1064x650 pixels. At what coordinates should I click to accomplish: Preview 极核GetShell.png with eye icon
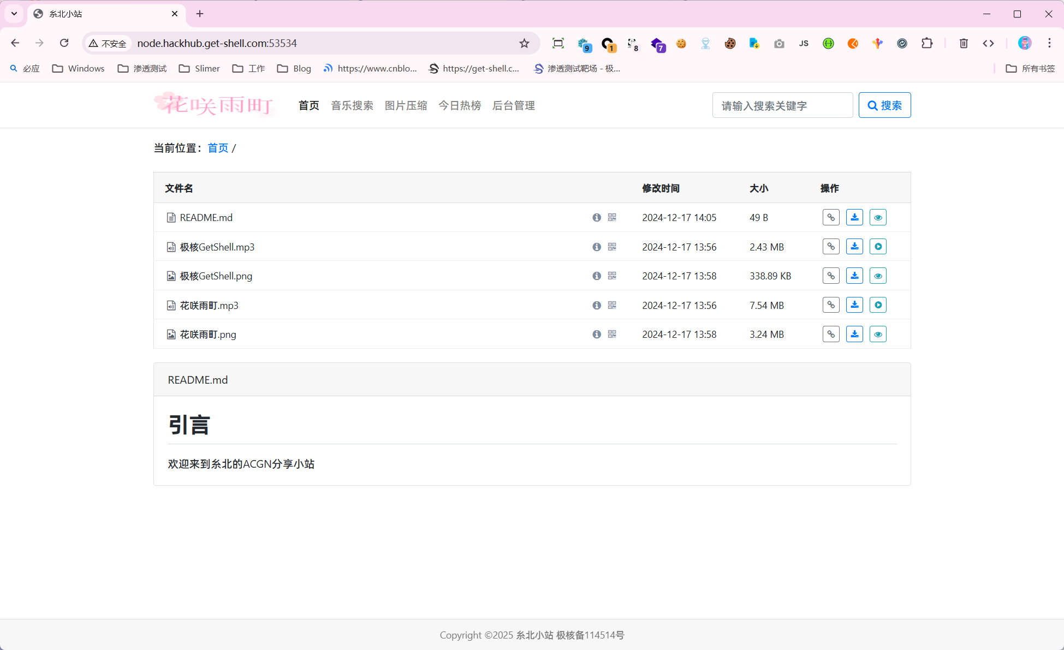point(878,276)
